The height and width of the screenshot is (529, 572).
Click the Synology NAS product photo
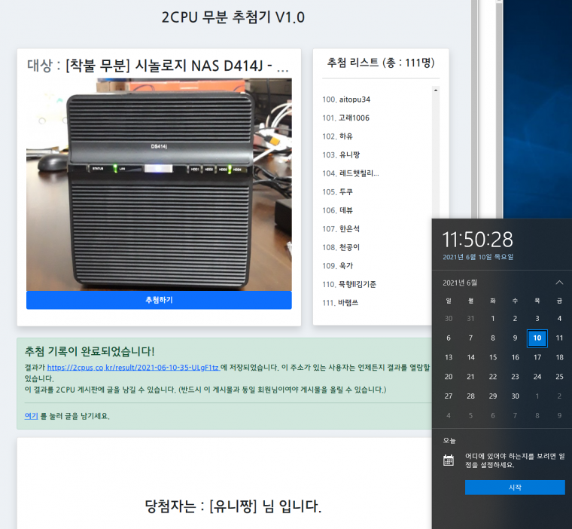[159, 185]
